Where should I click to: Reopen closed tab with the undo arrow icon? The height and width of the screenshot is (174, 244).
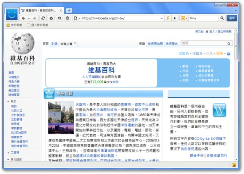pyautogui.click(x=59, y=18)
